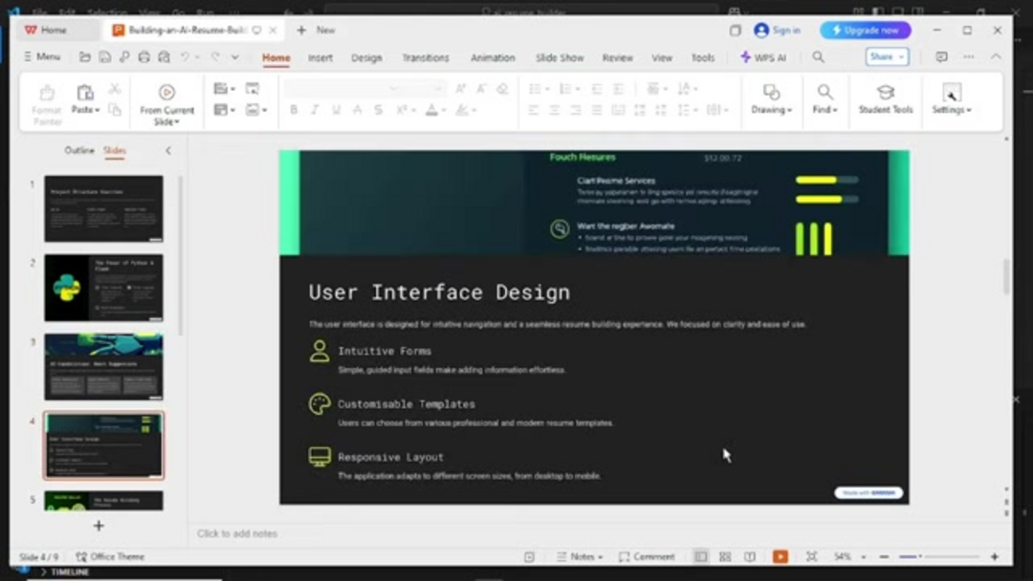Viewport: 1033px width, 581px height.
Task: Collapse the Outline/Slides panel chevron
Action: pyautogui.click(x=168, y=150)
